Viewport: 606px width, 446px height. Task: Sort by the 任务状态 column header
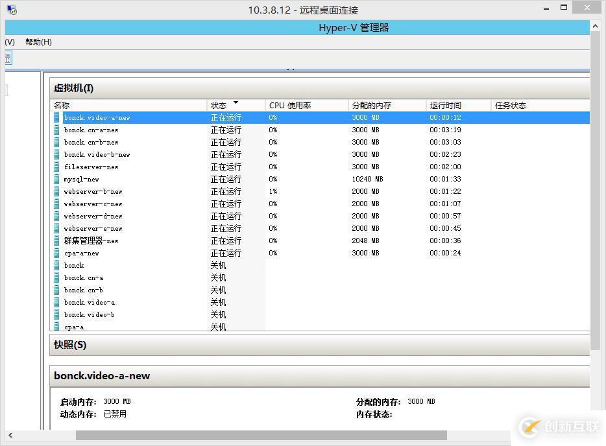540,105
